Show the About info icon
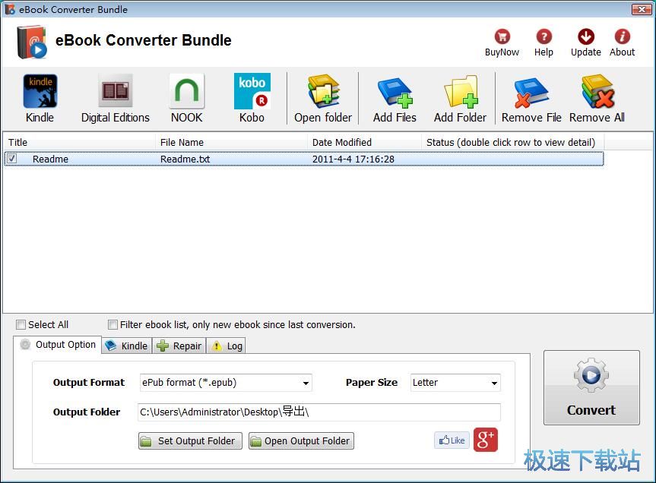The width and height of the screenshot is (656, 483). point(623,36)
